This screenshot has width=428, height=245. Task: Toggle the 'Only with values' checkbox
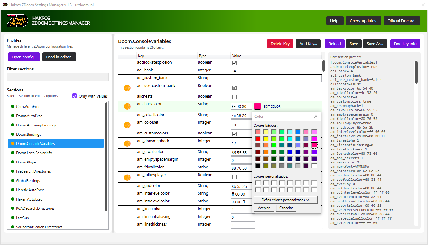pyautogui.click(x=74, y=96)
